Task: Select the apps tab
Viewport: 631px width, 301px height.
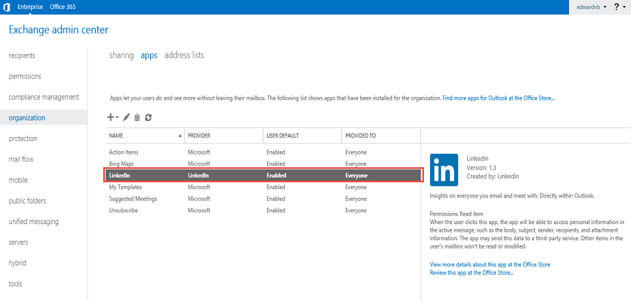Action: coord(149,56)
